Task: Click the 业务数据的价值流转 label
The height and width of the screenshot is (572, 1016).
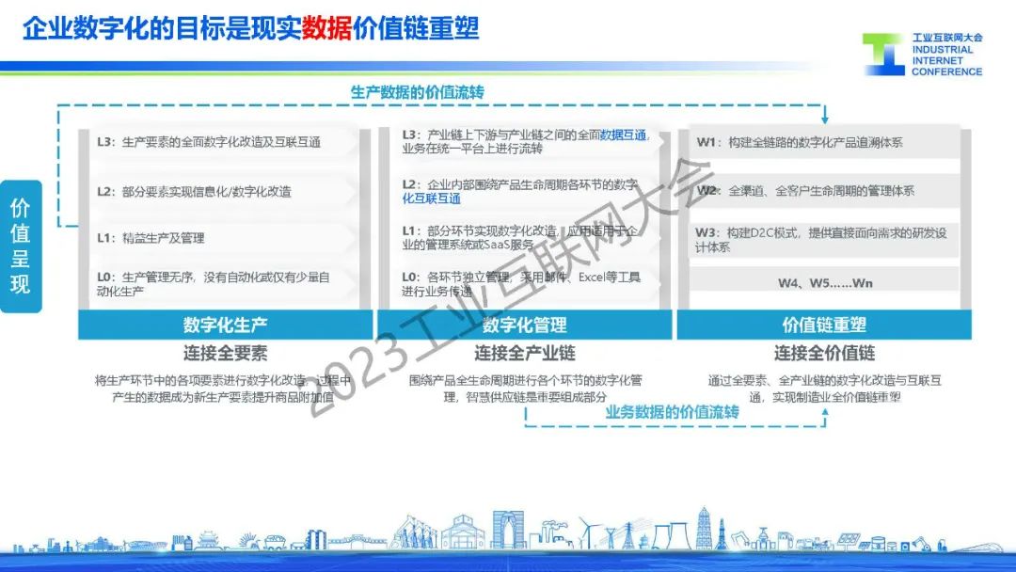Action: tap(672, 412)
